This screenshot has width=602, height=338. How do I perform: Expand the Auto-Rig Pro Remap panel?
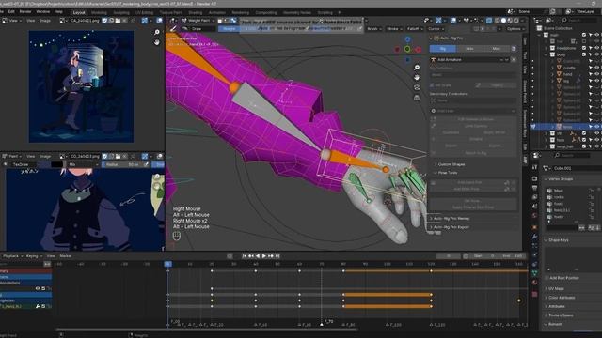coord(451,219)
